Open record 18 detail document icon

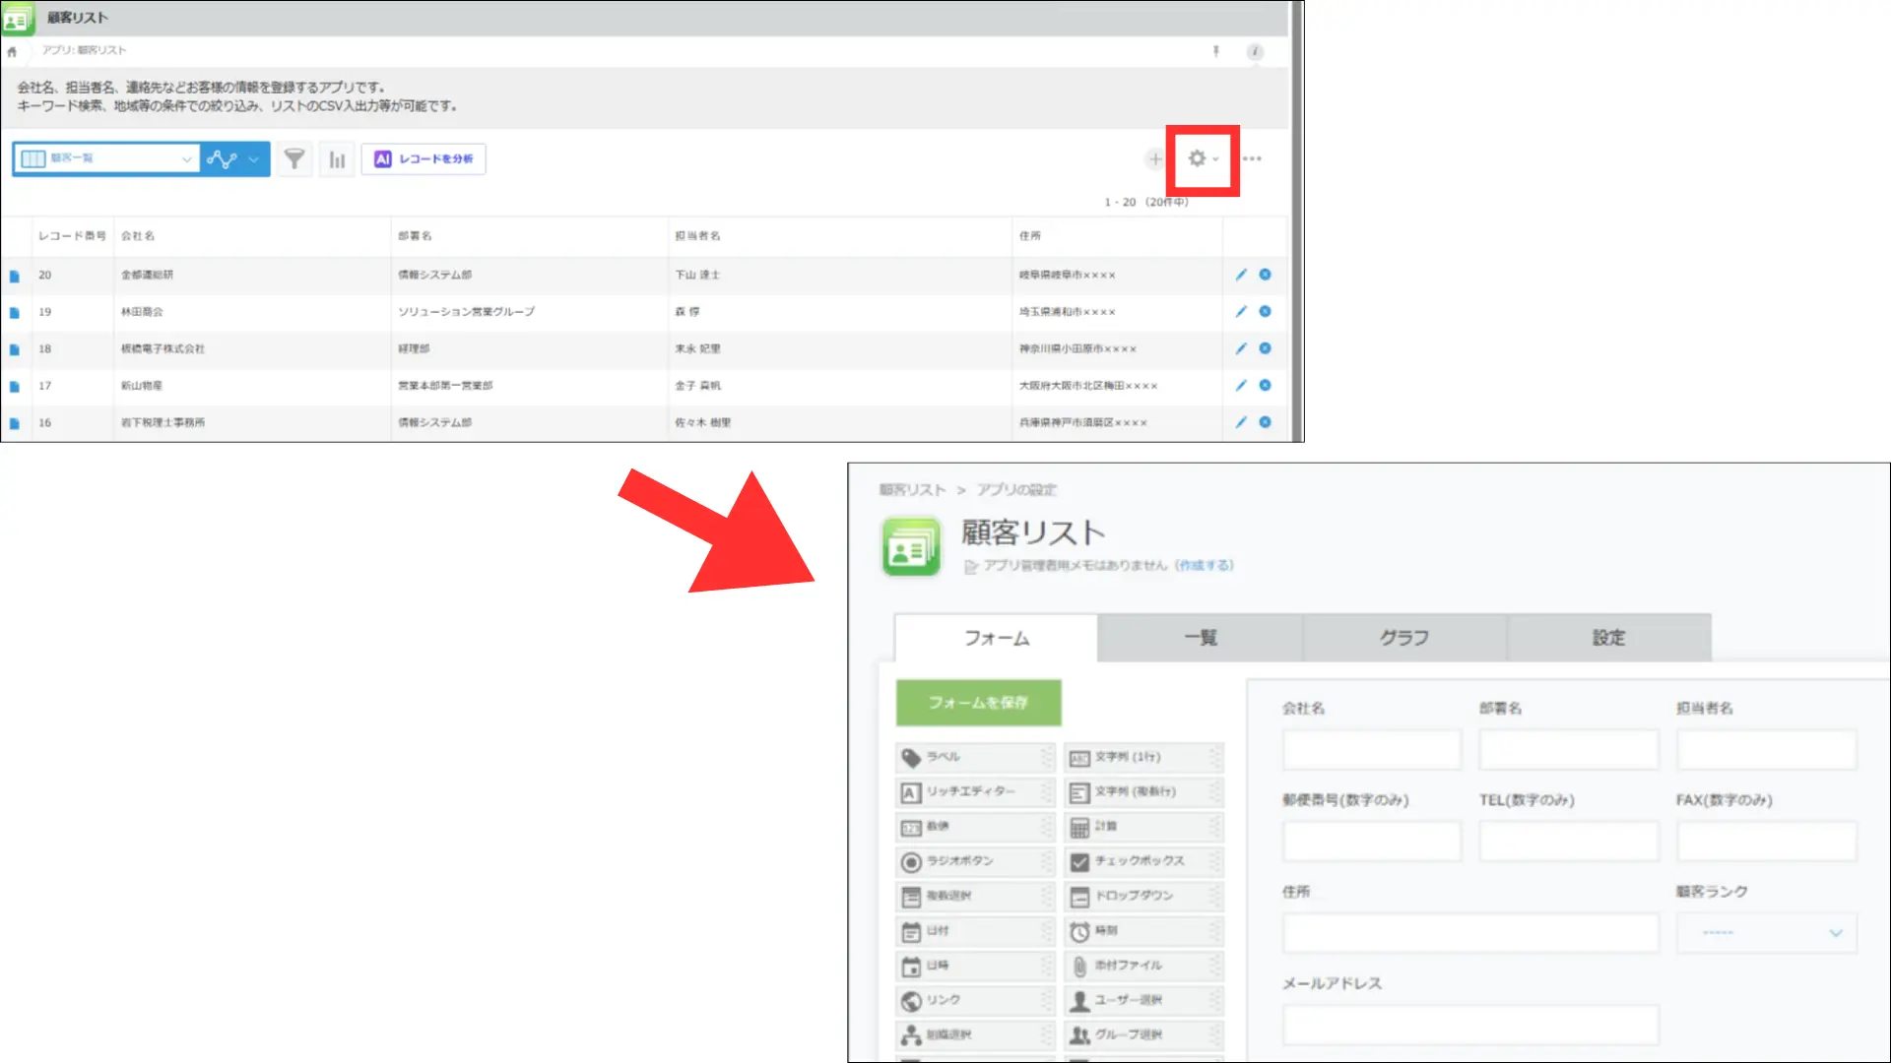15,349
